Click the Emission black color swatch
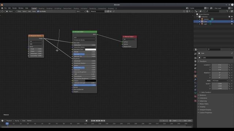The image size is (234, 131). pyautogui.click(x=91, y=81)
